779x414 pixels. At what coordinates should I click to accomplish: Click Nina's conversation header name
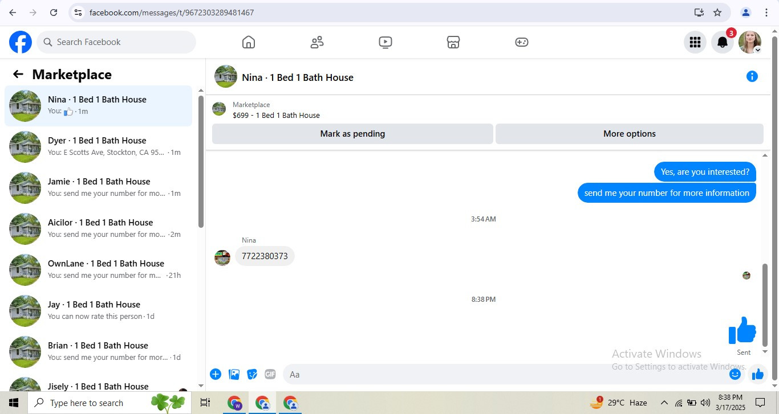(x=298, y=77)
